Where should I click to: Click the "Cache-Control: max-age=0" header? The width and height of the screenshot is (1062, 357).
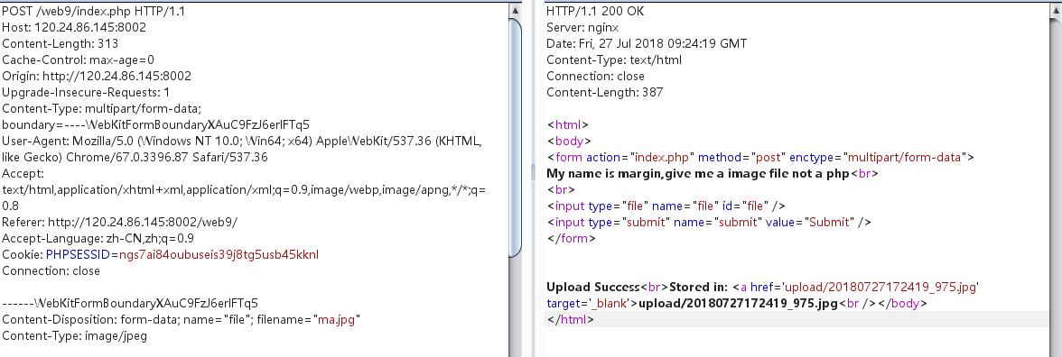pos(78,60)
